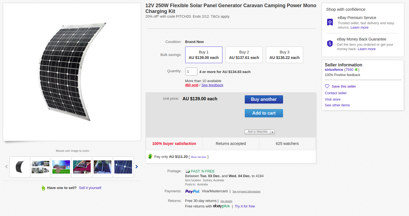Screen dimensions: 409x216
Task: Select the Buy 1 bulk savings option
Action: tap(204, 55)
